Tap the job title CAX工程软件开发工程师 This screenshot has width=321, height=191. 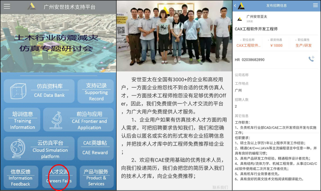tap(256, 29)
